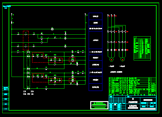Click the cyan text label at top-left corner
Image resolution: width=162 pixels, height=117 pixels.
click(x=7, y=7)
